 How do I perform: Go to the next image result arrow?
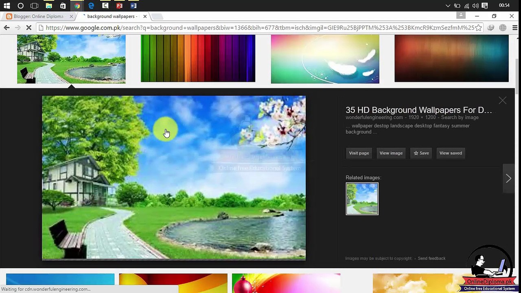click(x=508, y=178)
